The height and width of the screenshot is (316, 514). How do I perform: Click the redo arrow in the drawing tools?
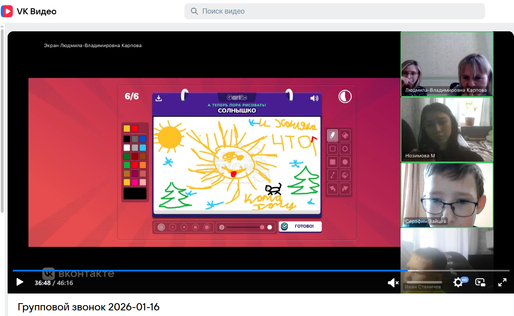(345, 188)
